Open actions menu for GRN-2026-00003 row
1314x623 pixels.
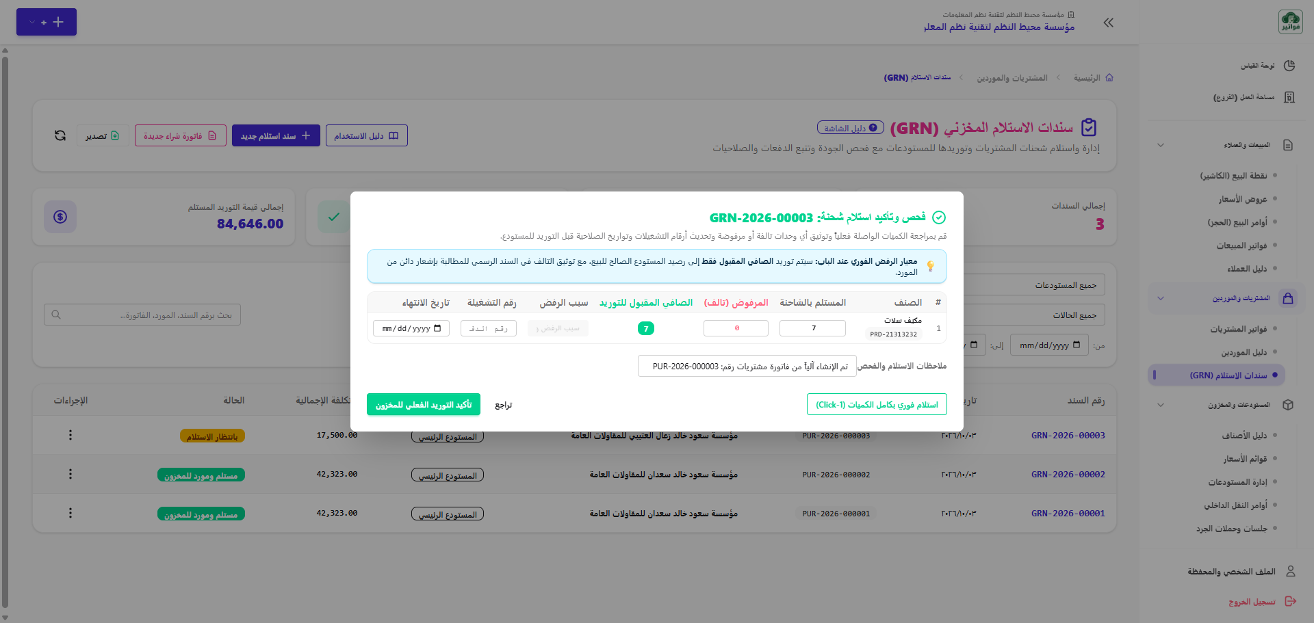tap(70, 435)
